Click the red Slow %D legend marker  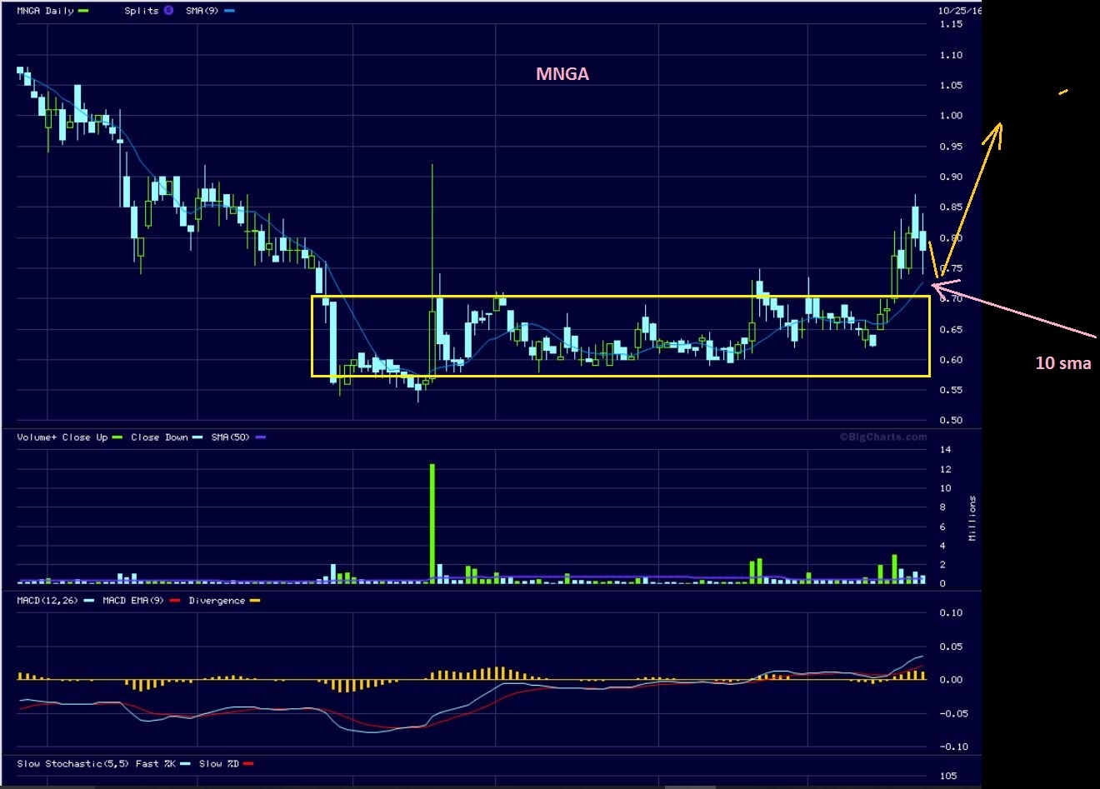[248, 764]
